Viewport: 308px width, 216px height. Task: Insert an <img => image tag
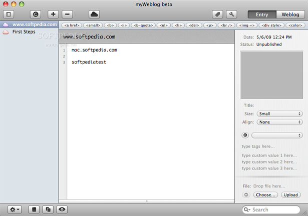(x=247, y=25)
